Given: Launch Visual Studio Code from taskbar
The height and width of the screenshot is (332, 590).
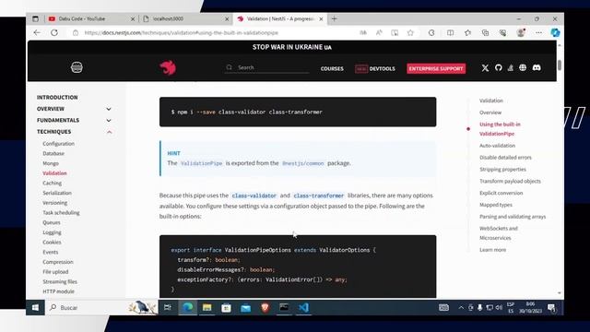Looking at the screenshot, I should [303, 307].
